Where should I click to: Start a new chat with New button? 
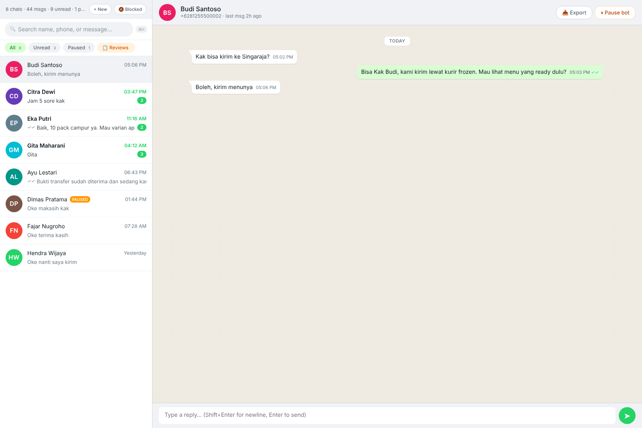tap(100, 9)
